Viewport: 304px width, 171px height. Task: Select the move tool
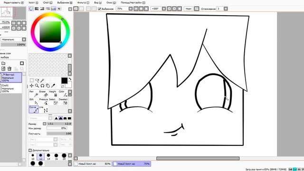(31, 85)
